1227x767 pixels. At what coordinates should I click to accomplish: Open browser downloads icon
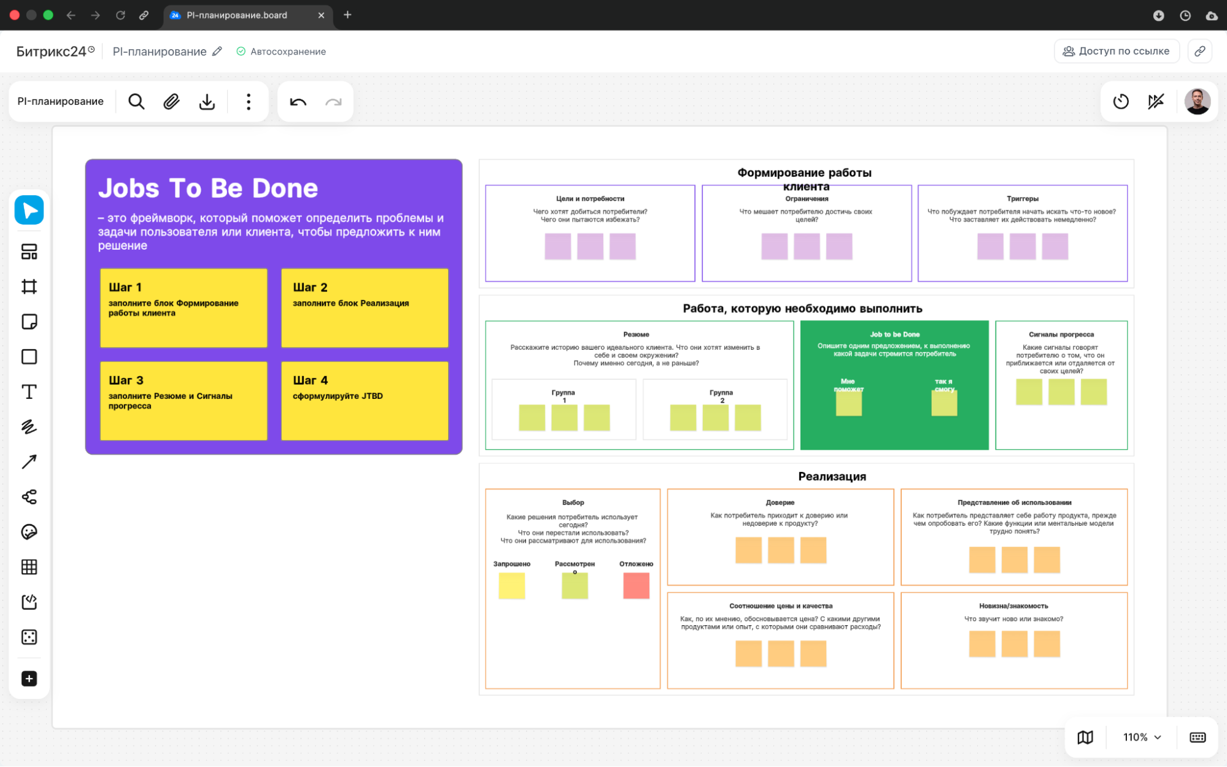pyautogui.click(x=1158, y=15)
